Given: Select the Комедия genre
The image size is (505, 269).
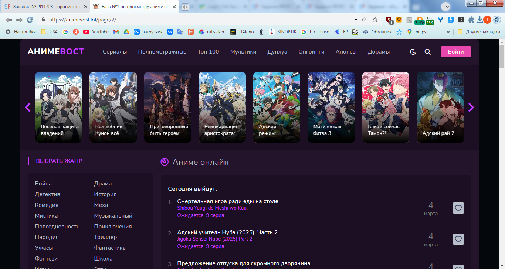Looking at the screenshot, I should 47,205.
